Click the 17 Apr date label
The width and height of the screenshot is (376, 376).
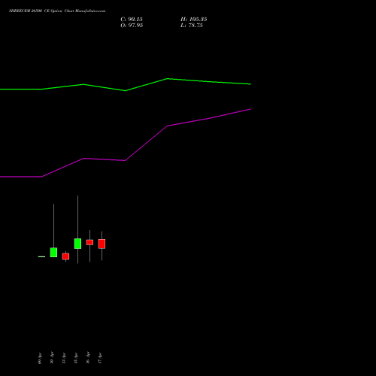(x=100, y=359)
